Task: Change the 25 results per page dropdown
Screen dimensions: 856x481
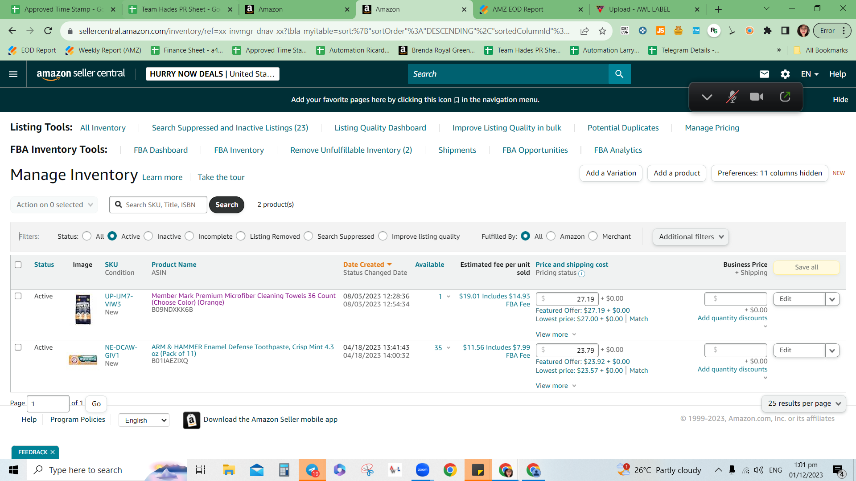Action: click(803, 404)
